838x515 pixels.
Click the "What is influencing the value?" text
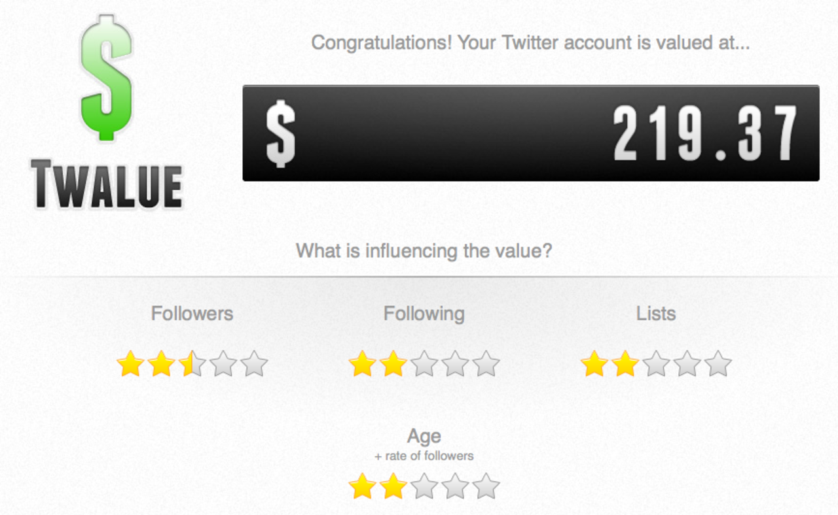pyautogui.click(x=424, y=251)
